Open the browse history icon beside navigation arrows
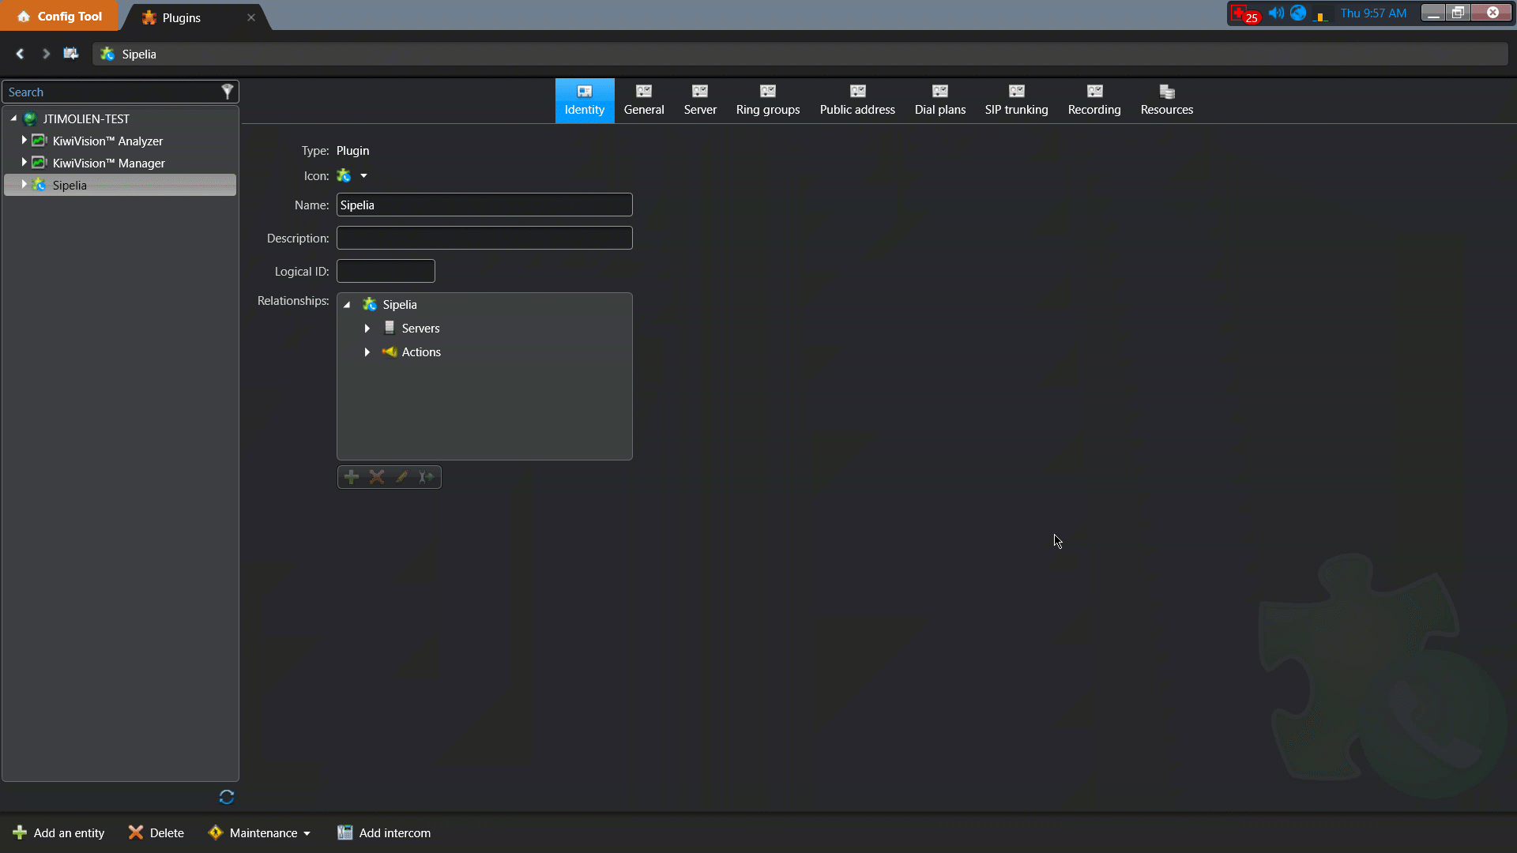 pyautogui.click(x=71, y=54)
